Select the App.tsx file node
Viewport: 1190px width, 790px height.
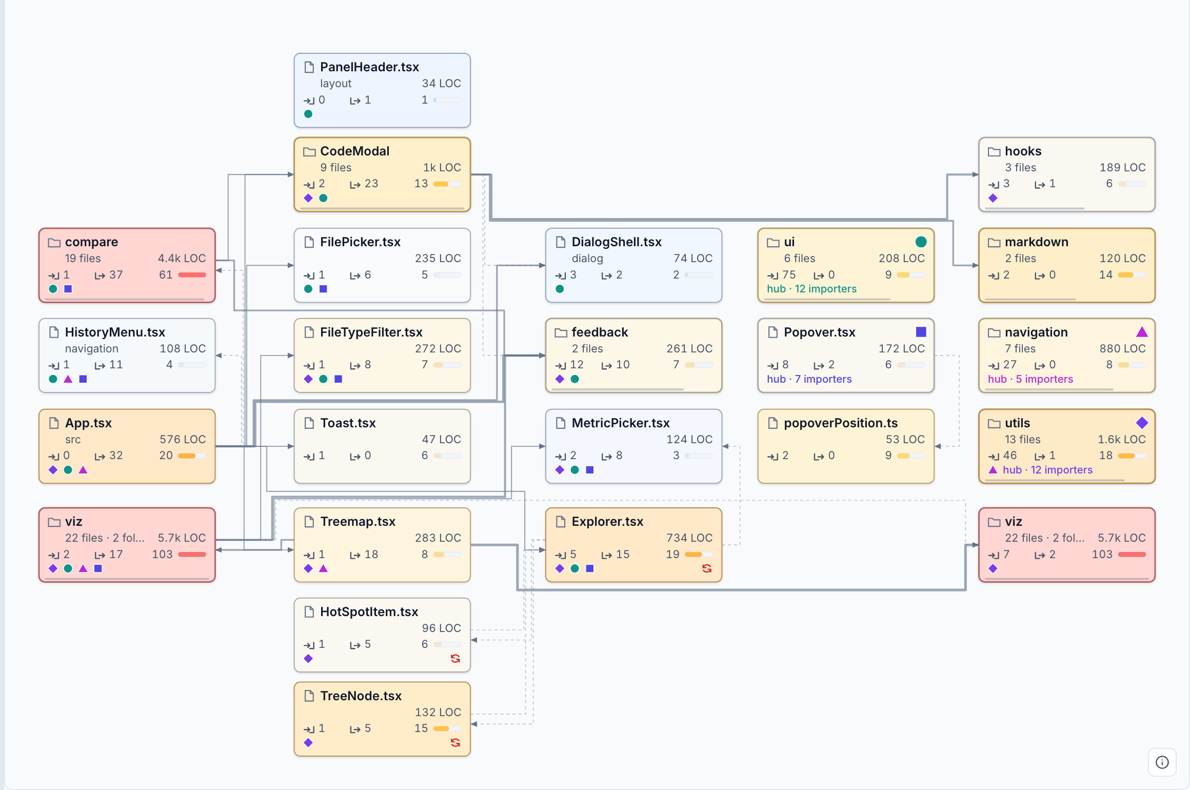click(127, 446)
